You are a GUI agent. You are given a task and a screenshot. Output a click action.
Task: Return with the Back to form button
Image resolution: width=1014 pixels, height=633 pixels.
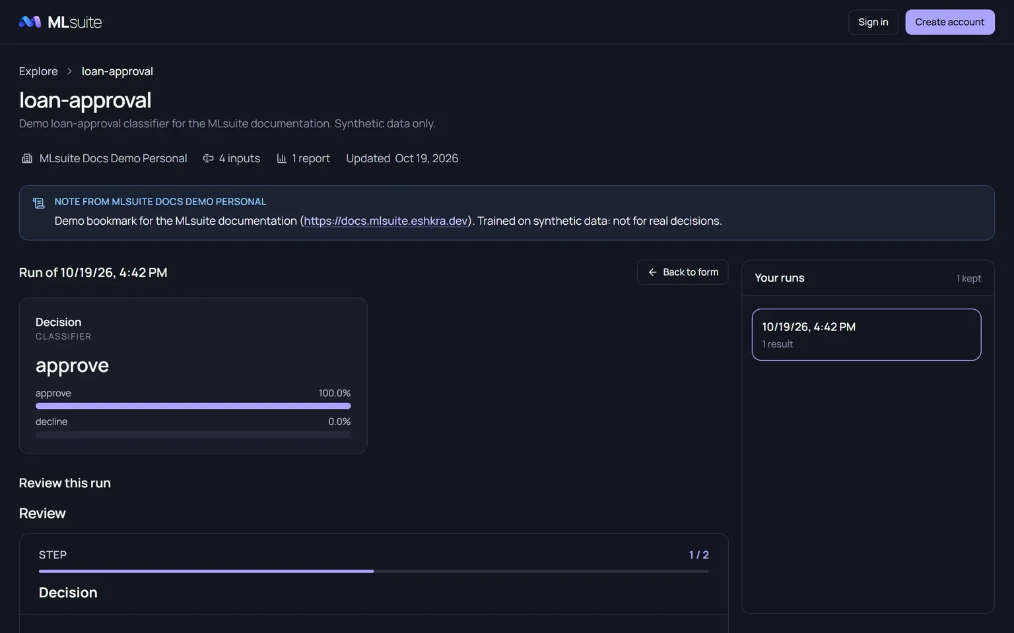point(683,272)
